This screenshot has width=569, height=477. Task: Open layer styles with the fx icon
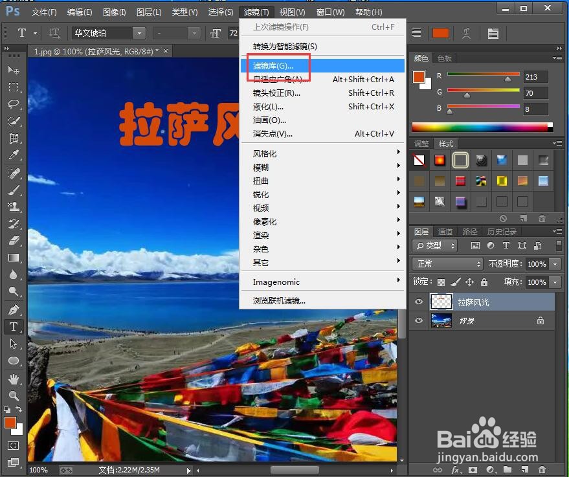coord(456,470)
